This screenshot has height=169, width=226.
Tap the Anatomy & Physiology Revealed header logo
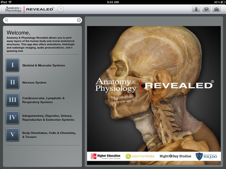click(x=30, y=9)
